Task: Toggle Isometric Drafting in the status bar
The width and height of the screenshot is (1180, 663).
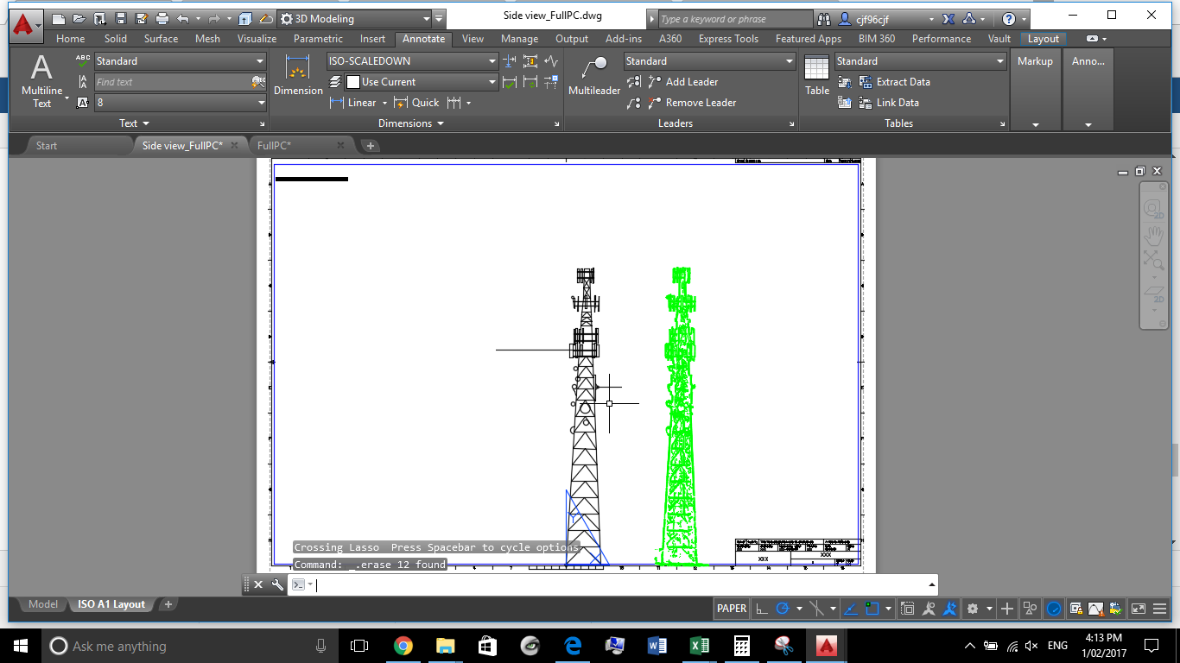Action: (815, 609)
